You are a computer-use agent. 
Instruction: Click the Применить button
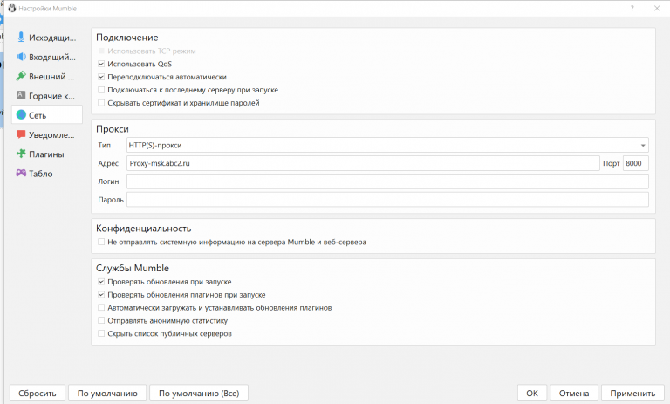[632, 393]
